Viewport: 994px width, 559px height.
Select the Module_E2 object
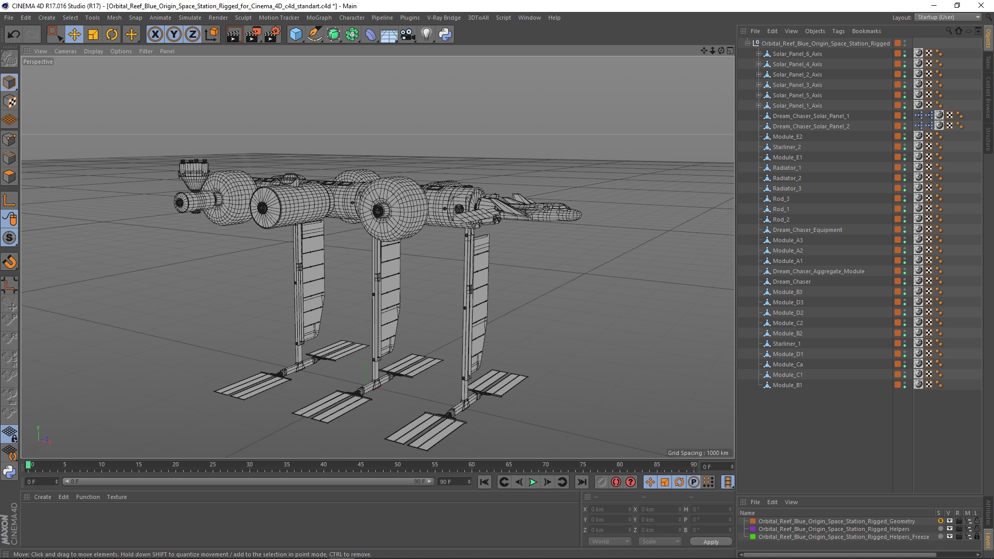[787, 137]
